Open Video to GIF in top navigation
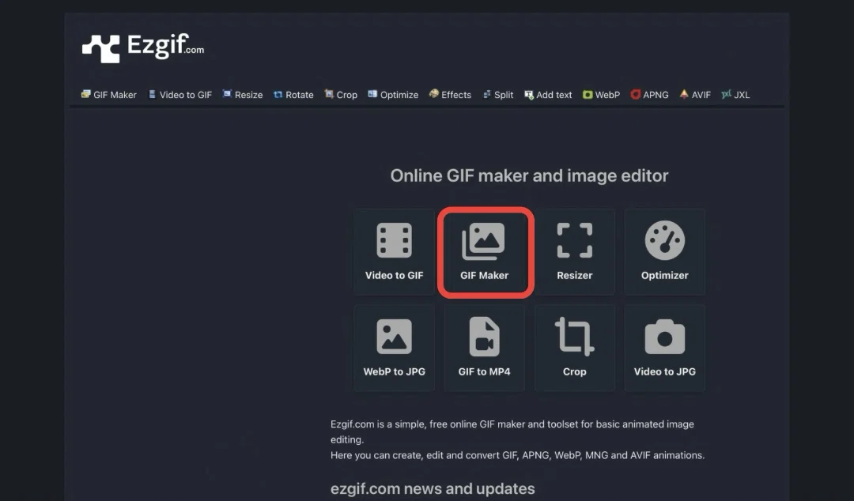The width and height of the screenshot is (854, 501). point(179,94)
